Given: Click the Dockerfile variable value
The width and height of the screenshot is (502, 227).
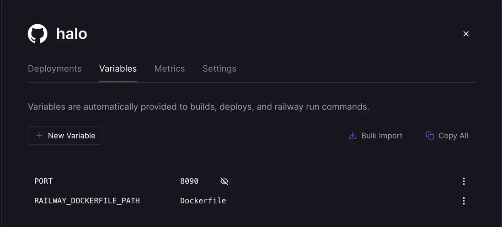Looking at the screenshot, I should (x=203, y=201).
